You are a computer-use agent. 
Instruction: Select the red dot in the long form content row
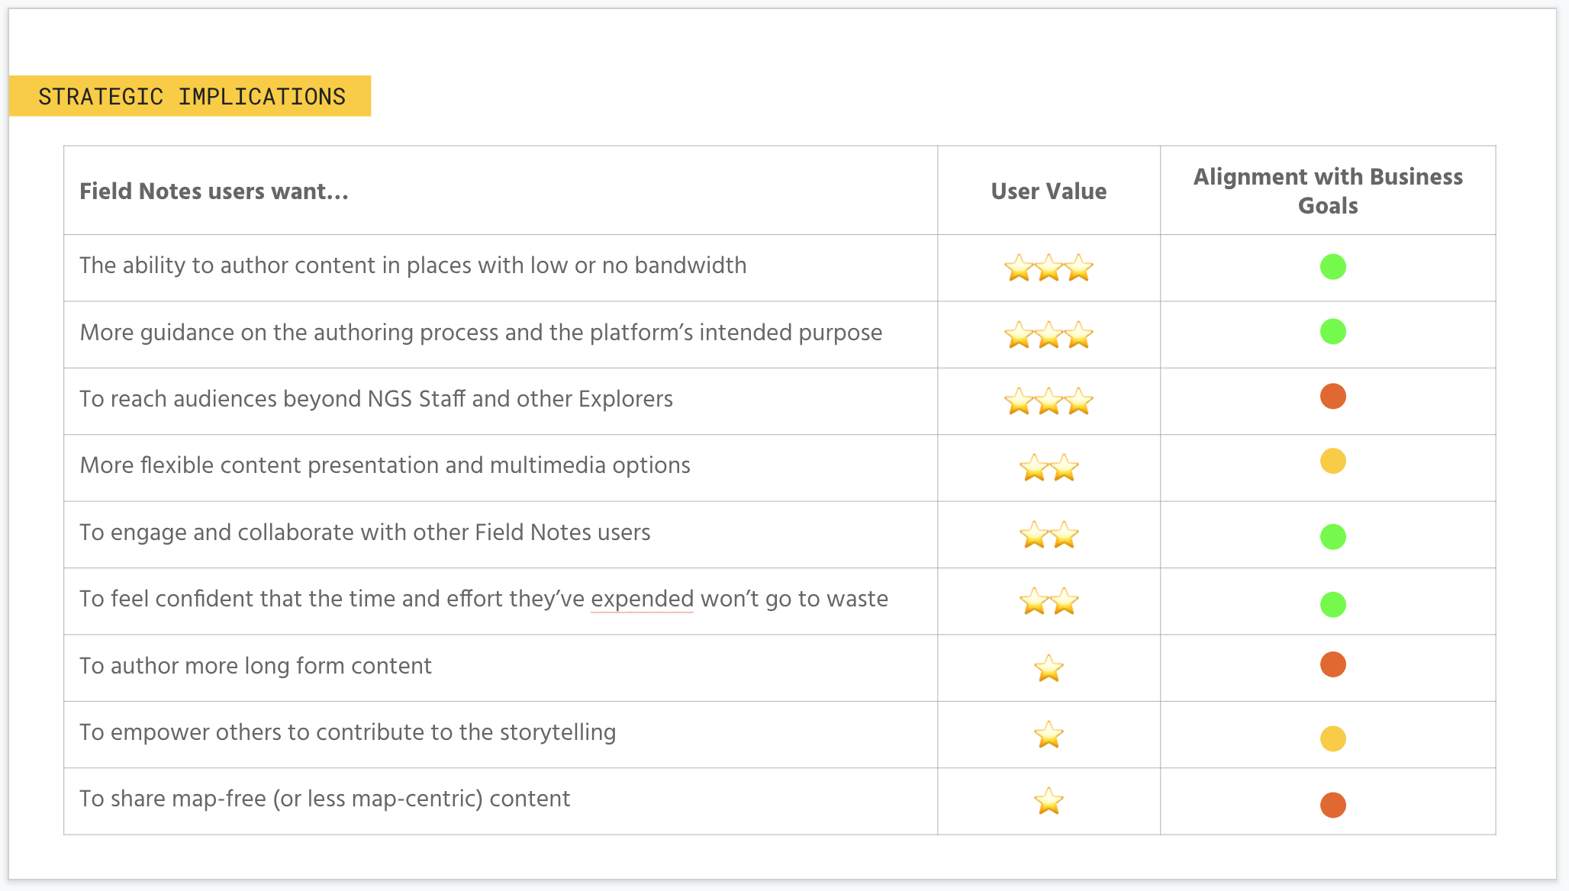point(1332,664)
